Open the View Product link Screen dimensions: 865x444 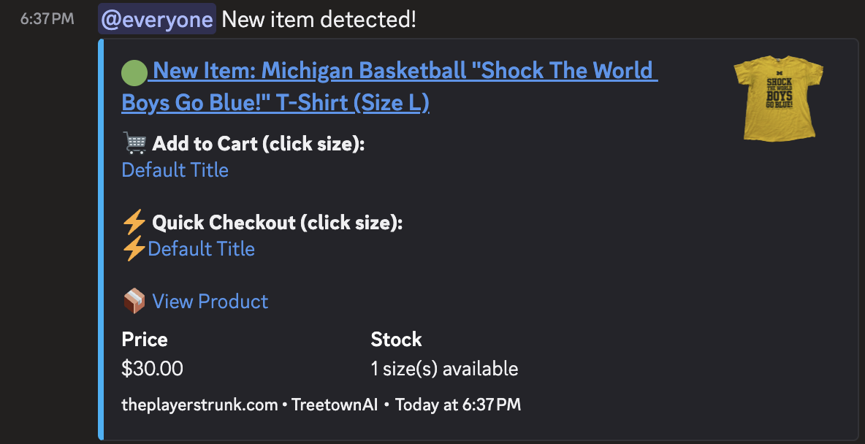210,301
